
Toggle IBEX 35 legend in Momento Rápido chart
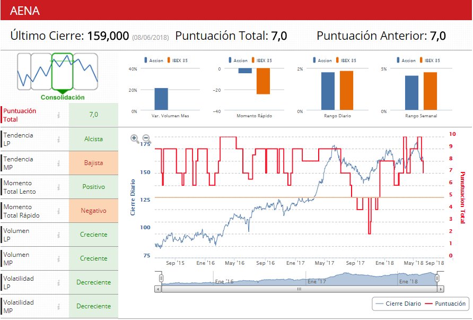click(x=262, y=60)
